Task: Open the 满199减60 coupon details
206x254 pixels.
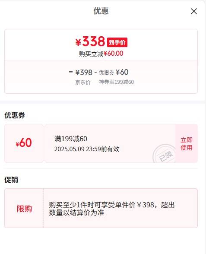Action: point(71,139)
